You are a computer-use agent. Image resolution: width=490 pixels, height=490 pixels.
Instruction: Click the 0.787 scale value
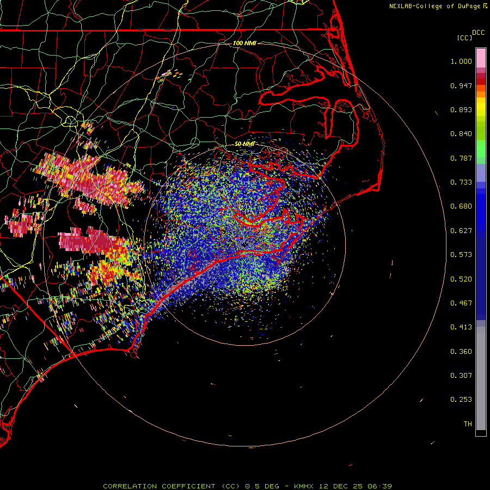tap(461, 158)
